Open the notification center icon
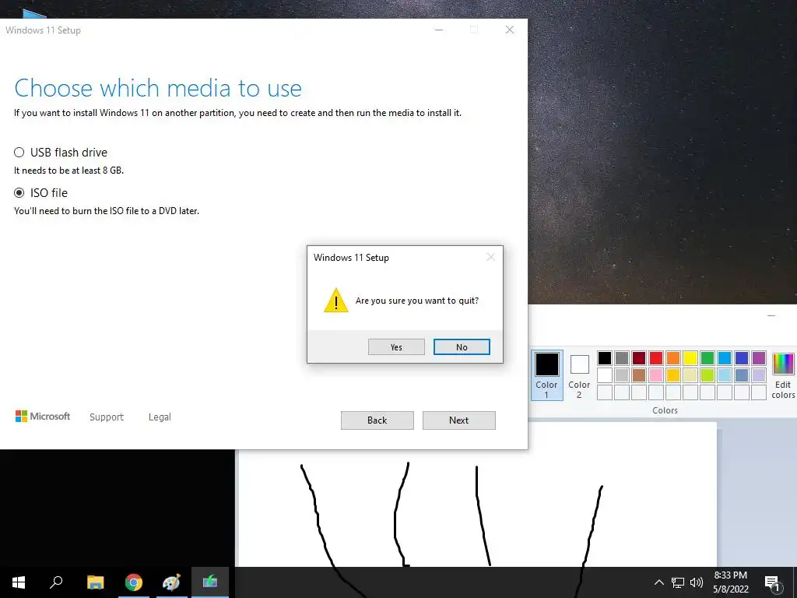 coord(773,582)
